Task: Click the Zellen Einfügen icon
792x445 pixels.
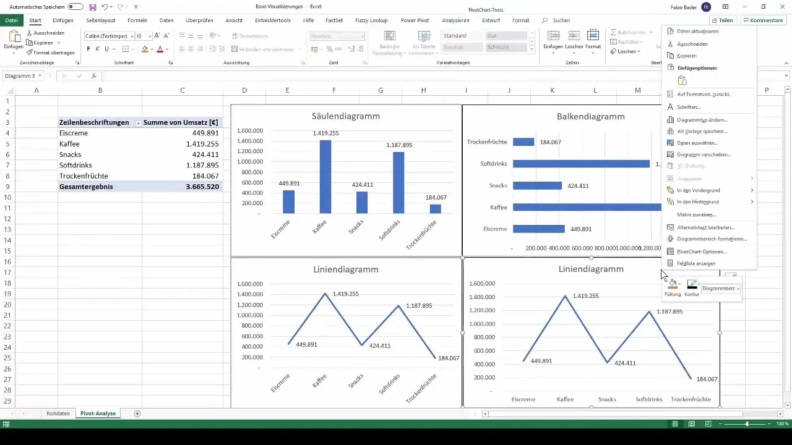Action: pyautogui.click(x=553, y=36)
